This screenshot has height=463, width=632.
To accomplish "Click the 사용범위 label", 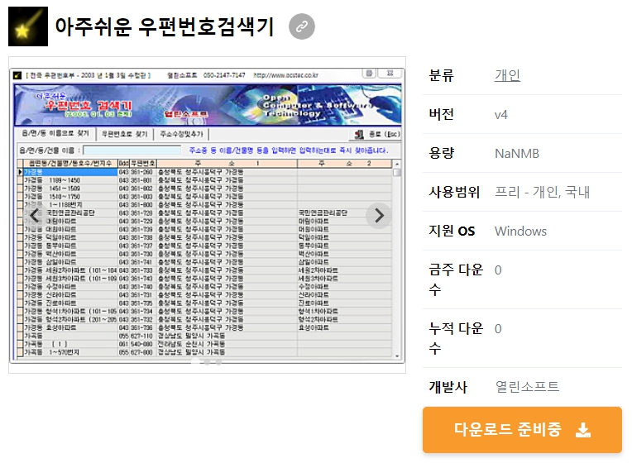I will point(454,192).
